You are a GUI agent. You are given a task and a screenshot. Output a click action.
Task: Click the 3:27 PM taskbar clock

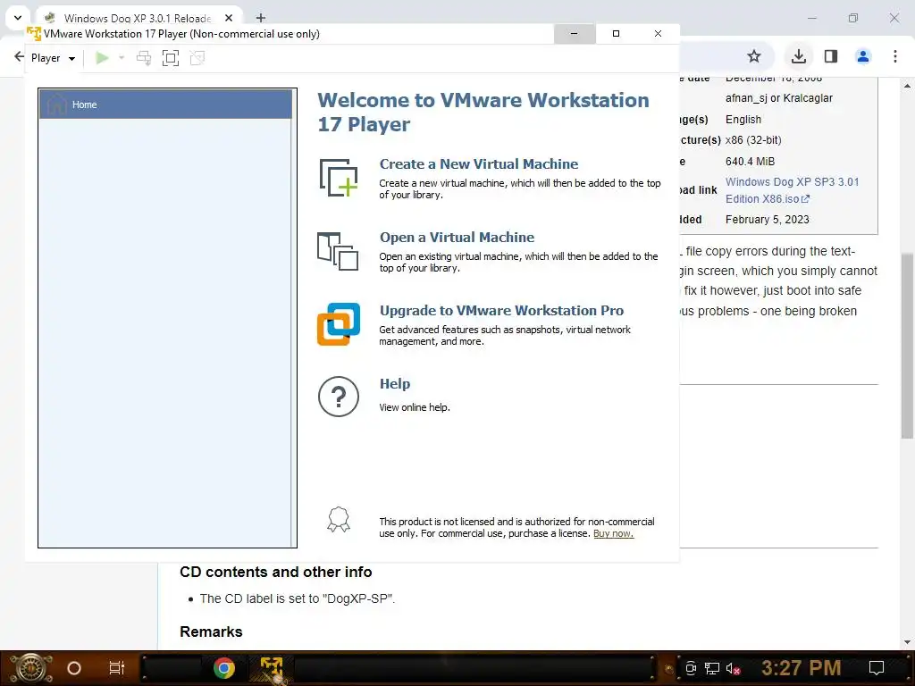coord(802,668)
